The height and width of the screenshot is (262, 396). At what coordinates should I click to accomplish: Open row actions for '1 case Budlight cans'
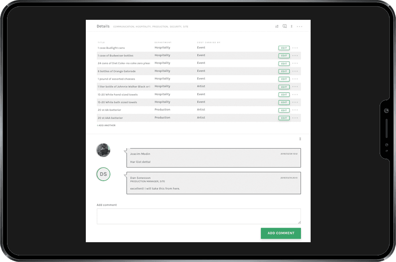[x=295, y=48]
